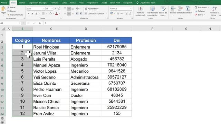Align text right
This screenshot has height=124, width=221.
point(73,13)
